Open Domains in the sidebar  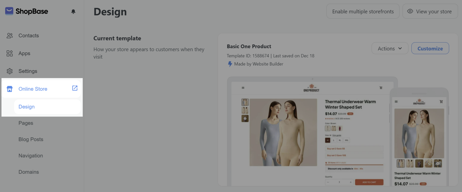click(29, 172)
